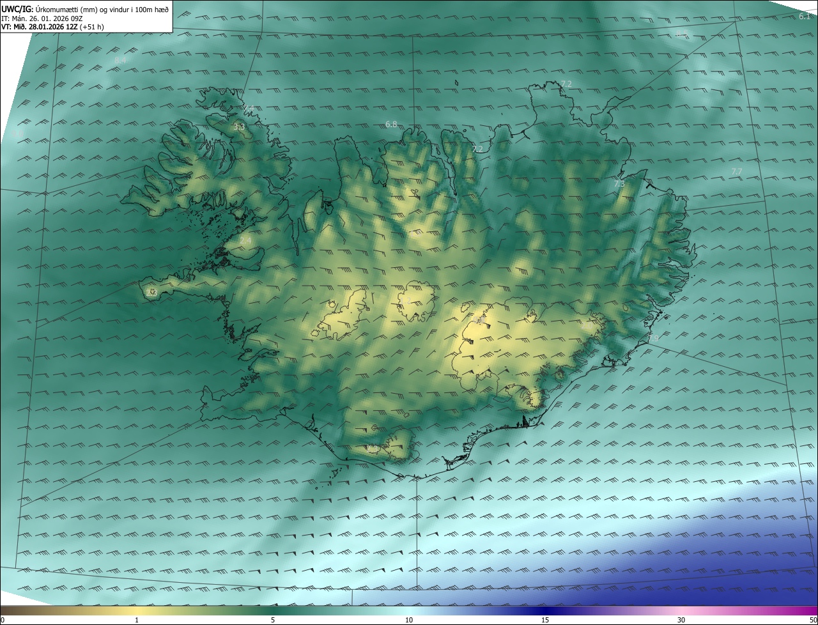Image resolution: width=818 pixels, height=625 pixels.
Task: Click the colour scale tick label '10'
Action: point(409,620)
